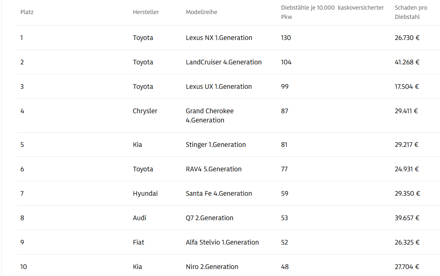440x276 pixels.
Task: Click rank number '4' in Platz column
Action: (x=22, y=111)
